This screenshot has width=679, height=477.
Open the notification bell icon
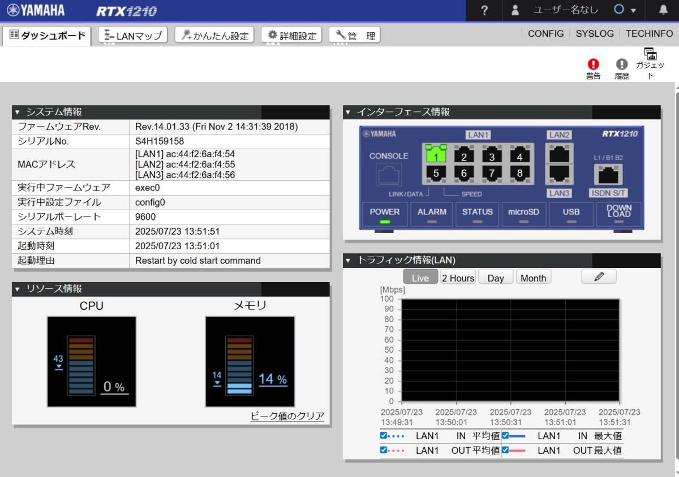663,11
